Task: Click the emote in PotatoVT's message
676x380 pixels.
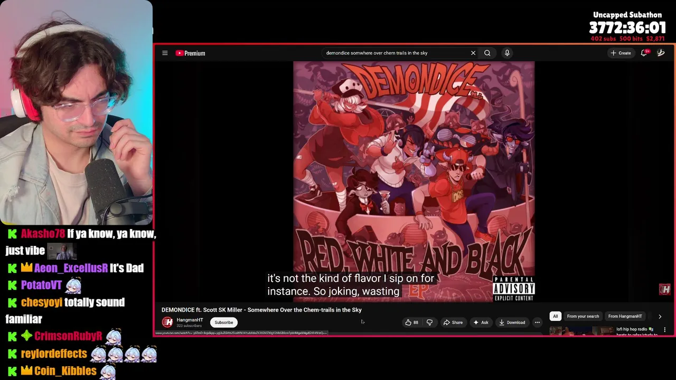Action: click(73, 286)
